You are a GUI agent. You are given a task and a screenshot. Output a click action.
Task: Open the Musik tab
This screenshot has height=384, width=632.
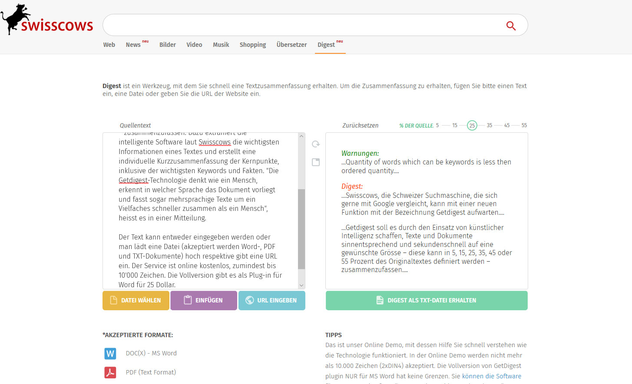coord(221,45)
